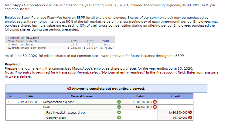Click credit amount 10,100,000
This screenshot has width=242, height=129.
(x=180, y=118)
